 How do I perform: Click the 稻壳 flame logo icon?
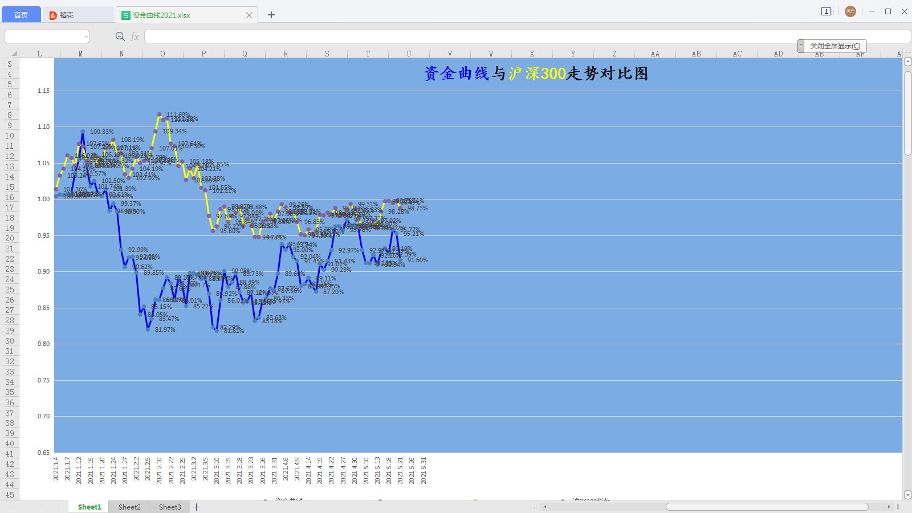click(53, 15)
